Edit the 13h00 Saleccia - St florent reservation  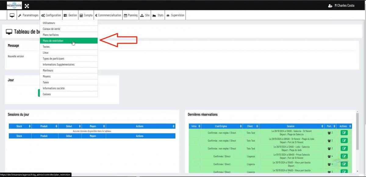[344, 133]
